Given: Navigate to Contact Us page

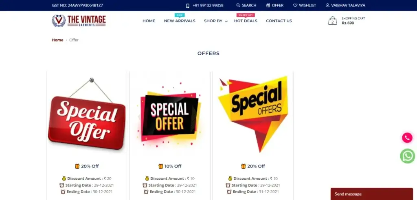Looking at the screenshot, I should coord(279,21).
